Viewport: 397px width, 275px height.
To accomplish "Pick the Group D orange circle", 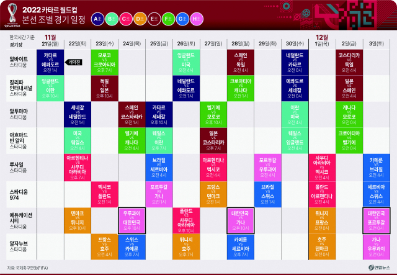I will 140,19.
